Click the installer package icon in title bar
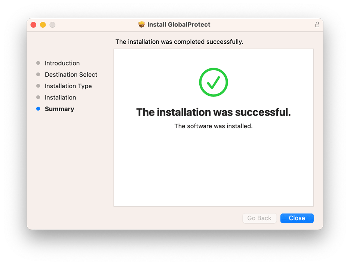350x265 pixels. click(142, 24)
